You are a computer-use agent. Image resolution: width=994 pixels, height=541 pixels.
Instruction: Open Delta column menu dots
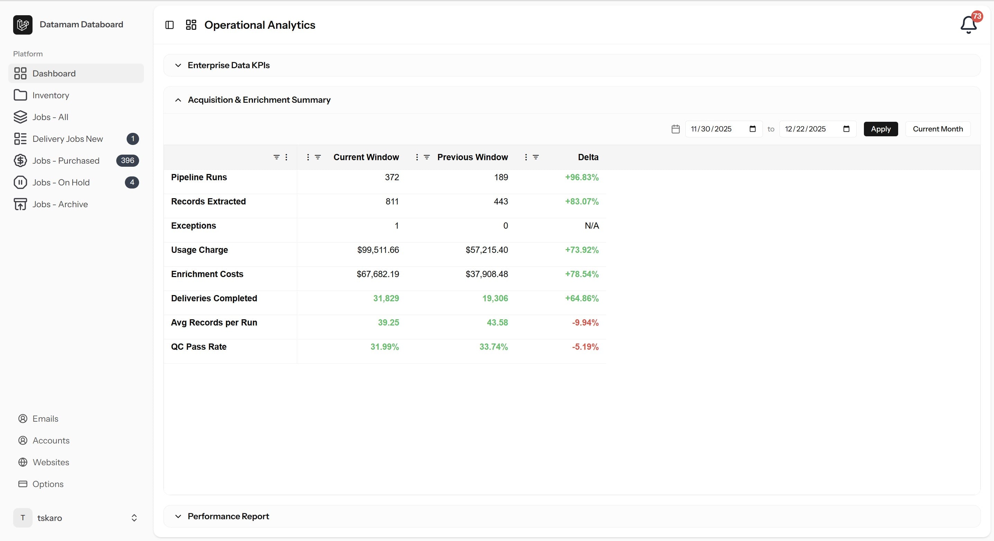(x=526, y=157)
